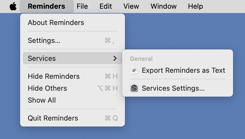Click the Export Reminders script icon

click(134, 70)
